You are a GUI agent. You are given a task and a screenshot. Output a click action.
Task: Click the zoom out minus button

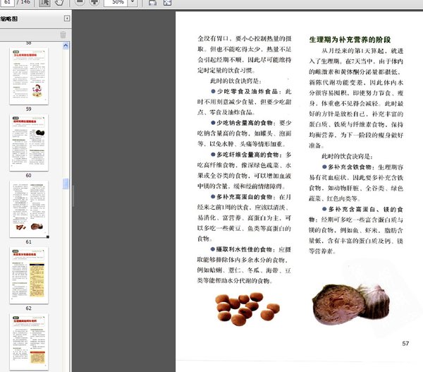pyautogui.click(x=80, y=2)
